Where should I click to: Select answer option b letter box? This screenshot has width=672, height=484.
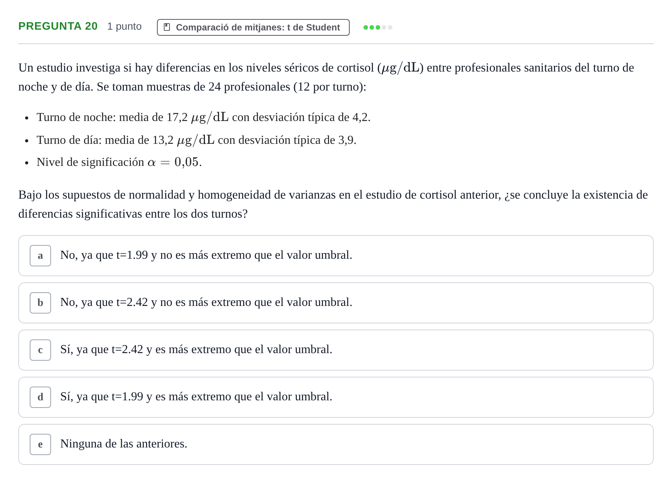40,303
